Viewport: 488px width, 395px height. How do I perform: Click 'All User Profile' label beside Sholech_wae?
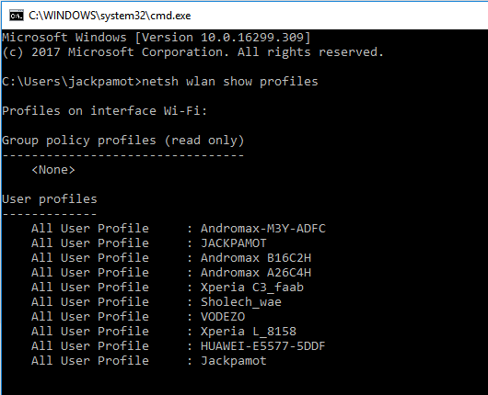90,302
